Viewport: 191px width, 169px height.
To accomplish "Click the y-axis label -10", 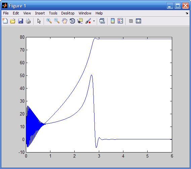I will point(22,152).
